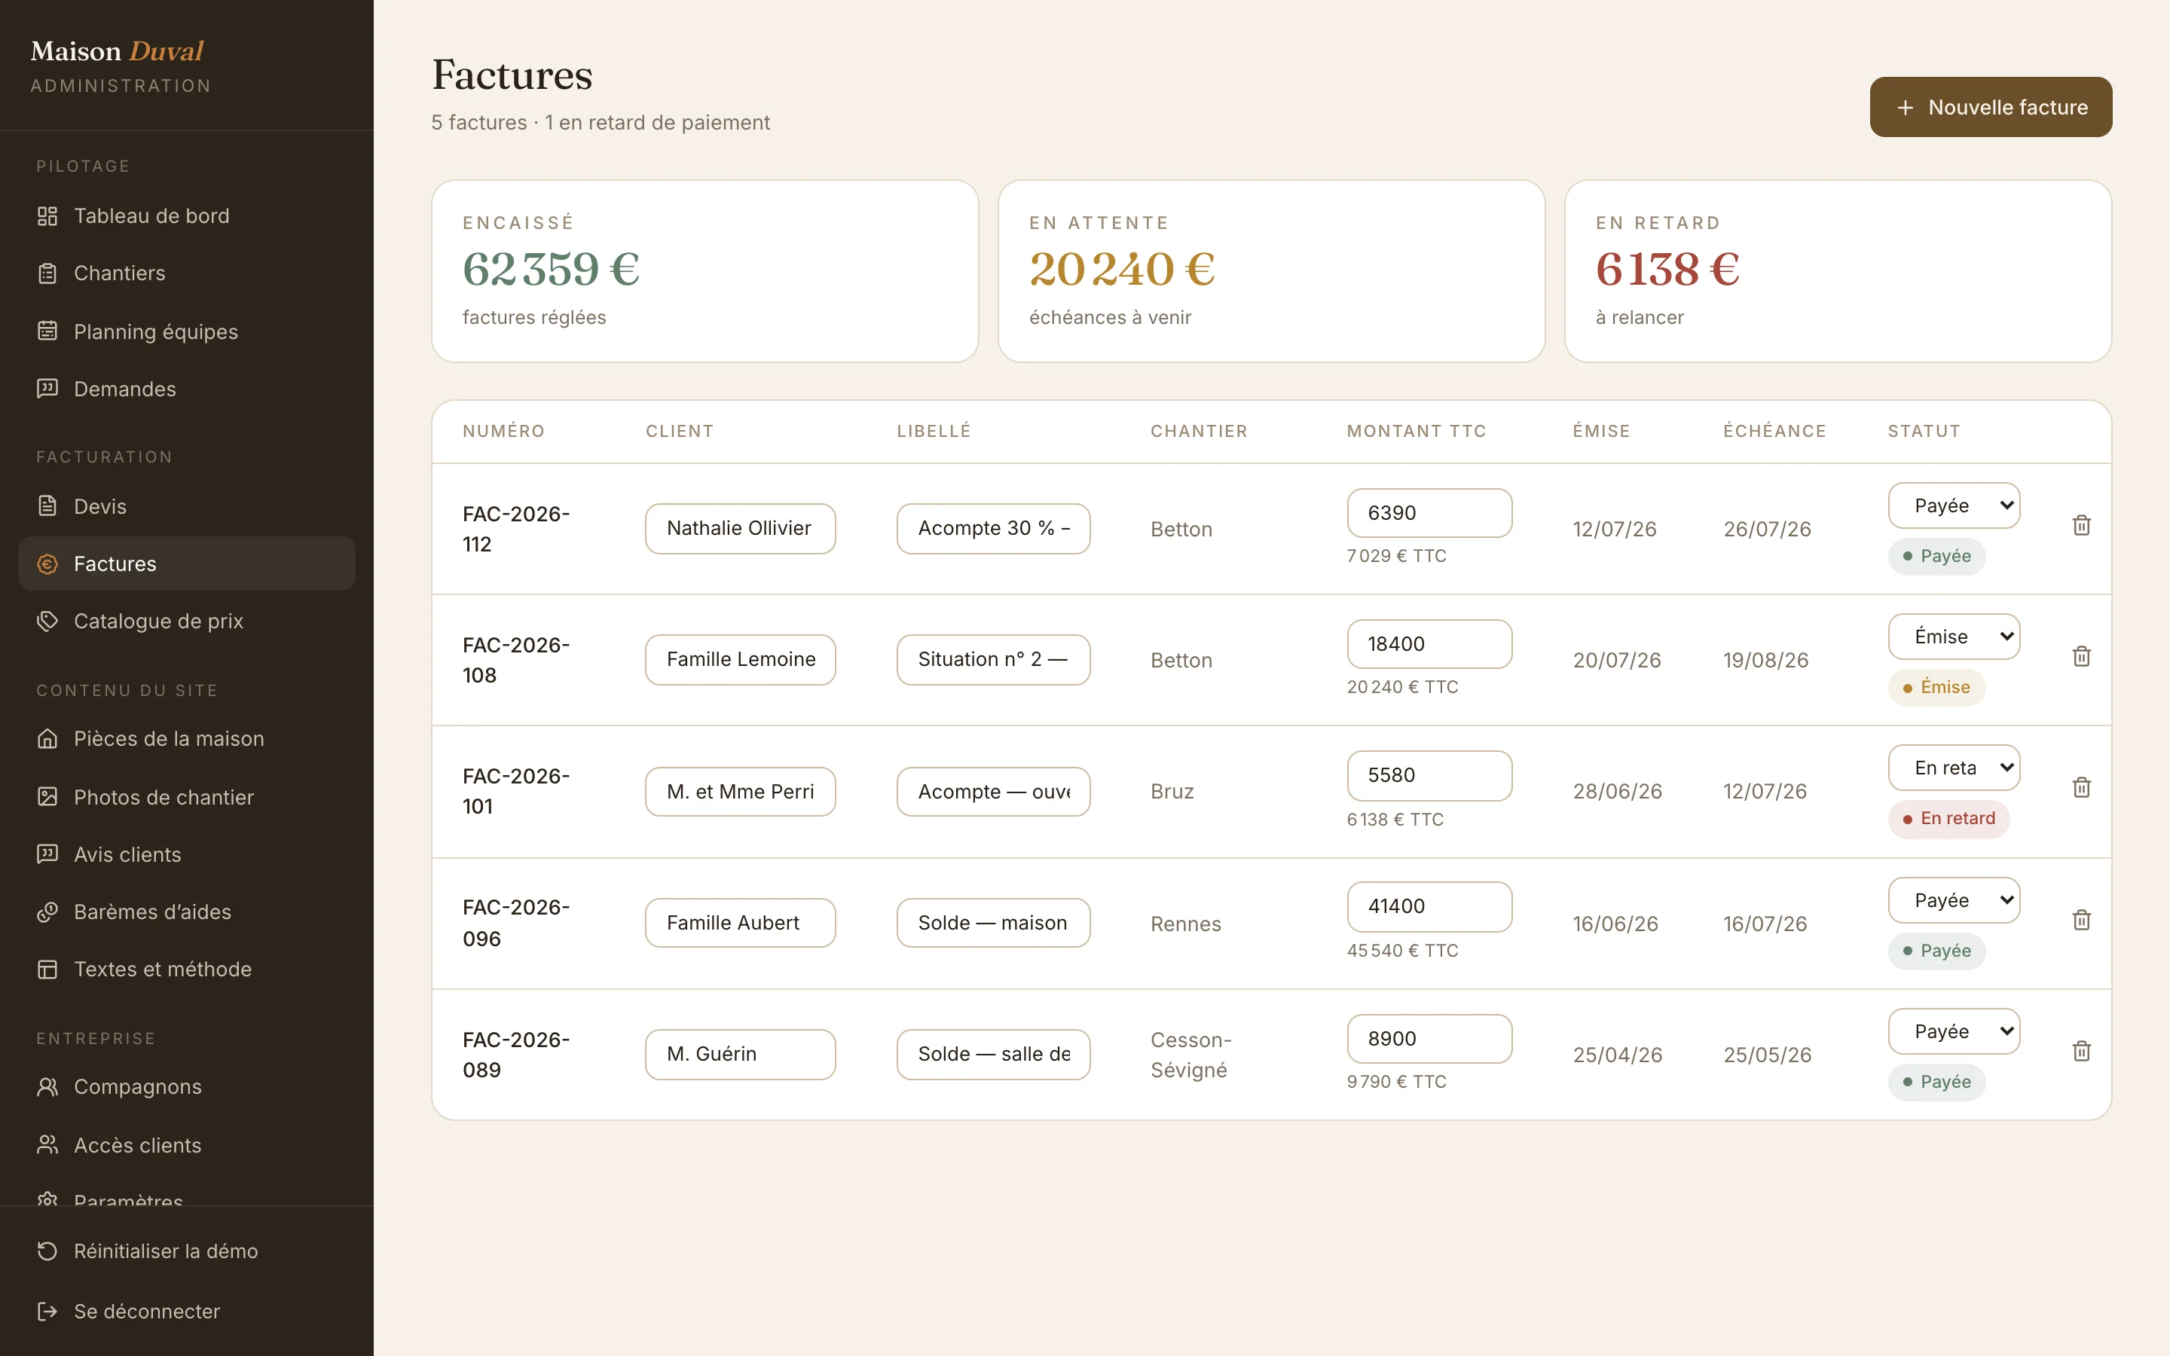Click the Se déconnecter logout icon
The width and height of the screenshot is (2170, 1356).
[47, 1311]
